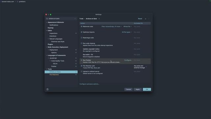Collapse the Languages & Frameworks node

(x=47, y=56)
